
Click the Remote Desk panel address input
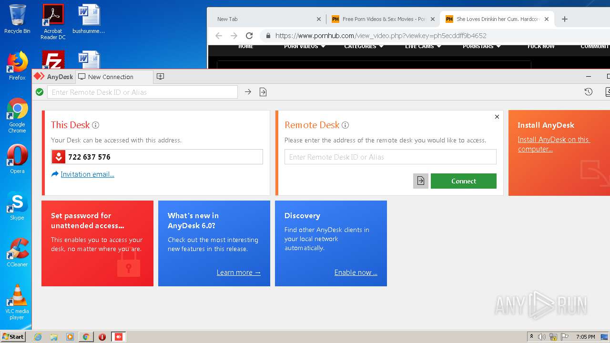click(390, 157)
